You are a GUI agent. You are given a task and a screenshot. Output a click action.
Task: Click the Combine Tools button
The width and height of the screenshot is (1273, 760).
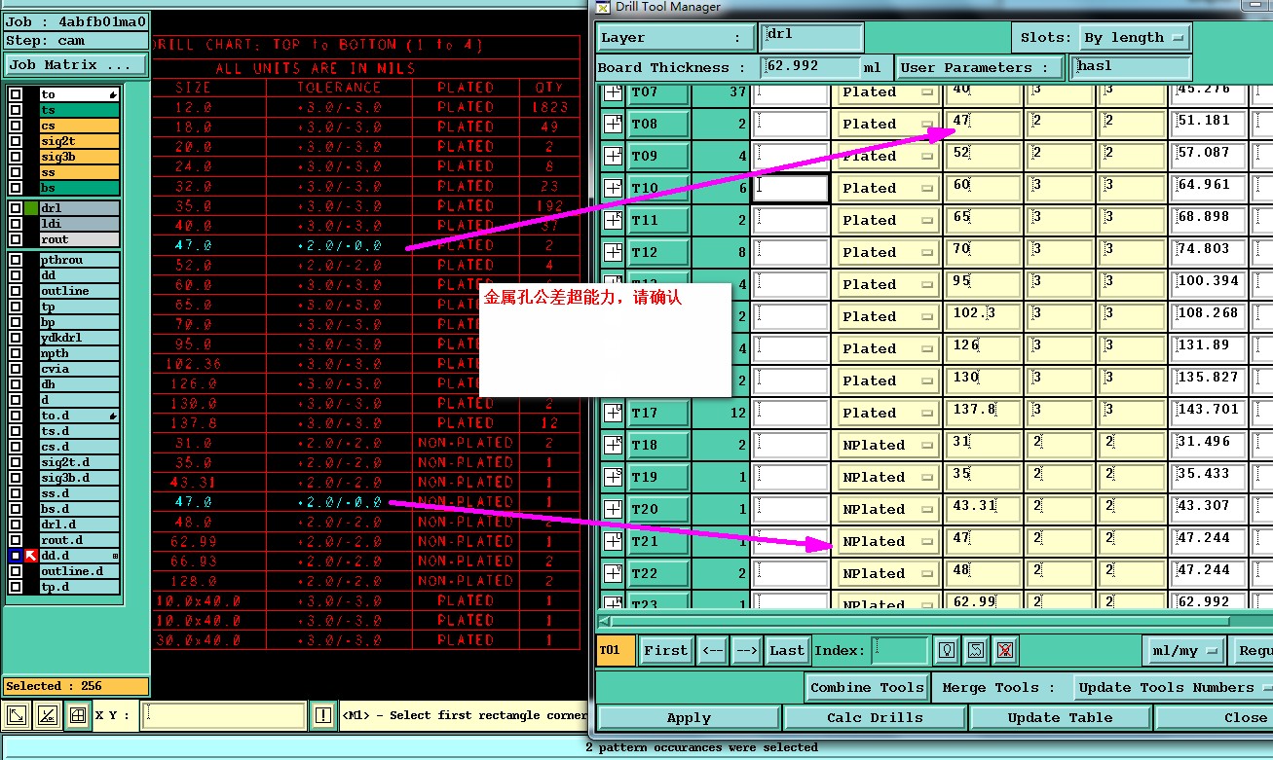867,687
